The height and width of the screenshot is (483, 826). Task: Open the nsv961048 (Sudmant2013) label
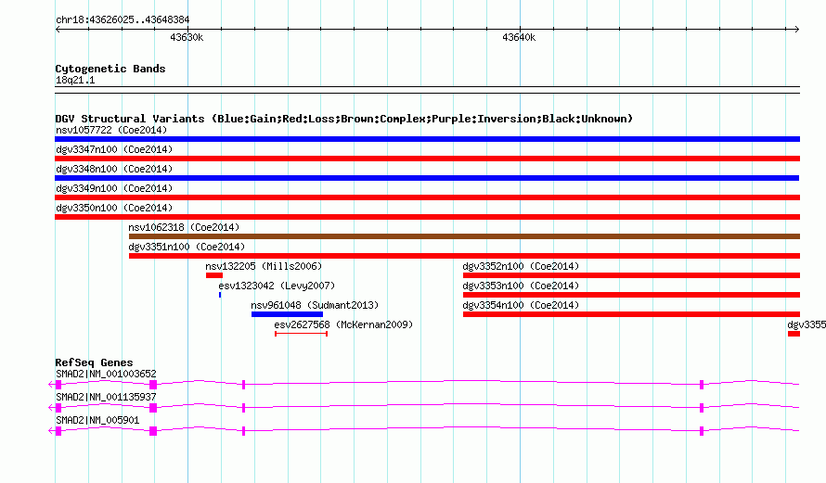pyautogui.click(x=315, y=305)
